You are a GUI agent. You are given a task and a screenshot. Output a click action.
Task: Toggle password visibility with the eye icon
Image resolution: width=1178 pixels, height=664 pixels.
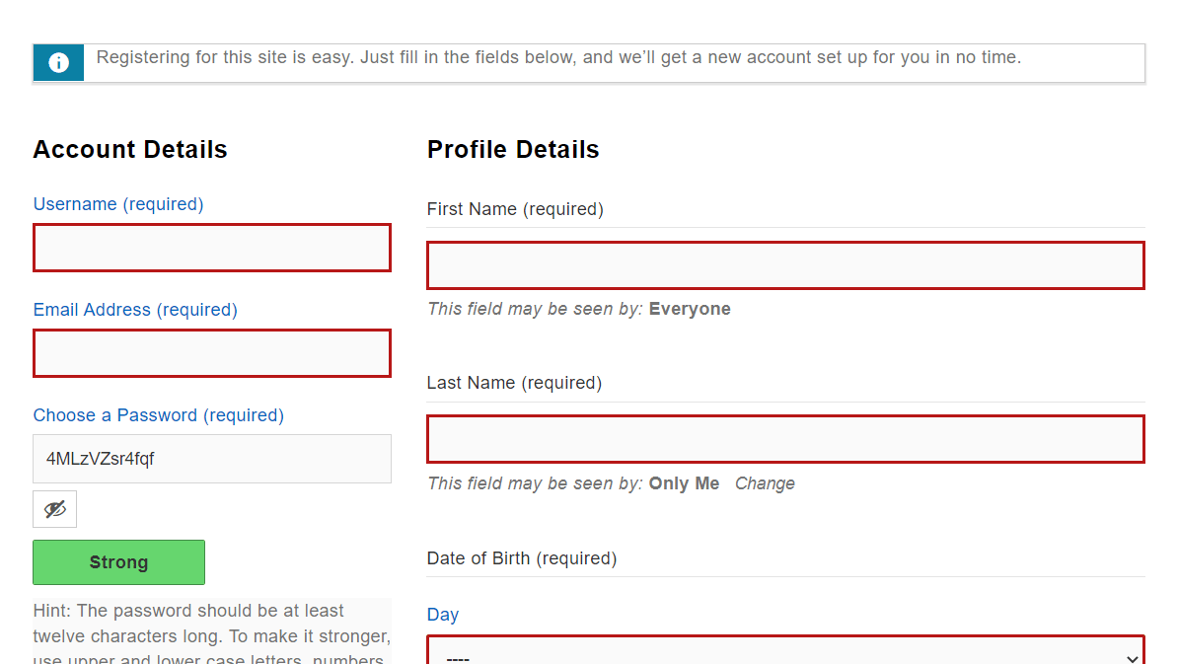coord(55,509)
